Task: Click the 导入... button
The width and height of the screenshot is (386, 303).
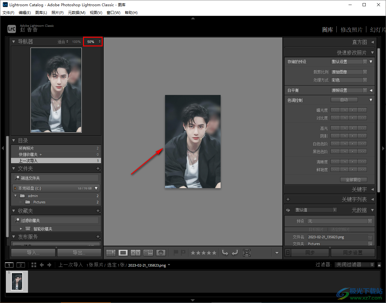Action: coord(33,253)
